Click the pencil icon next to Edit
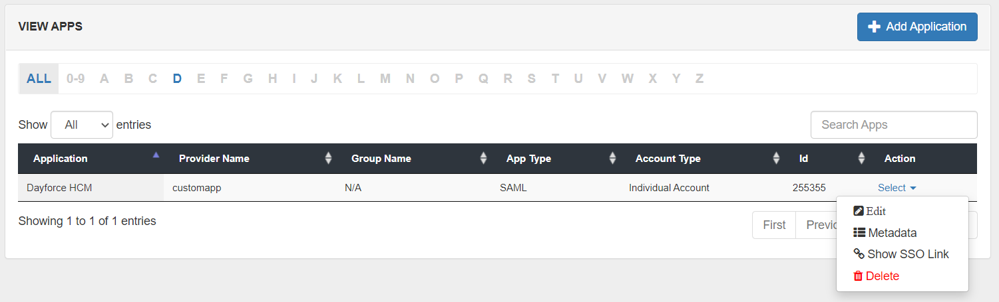 (859, 211)
